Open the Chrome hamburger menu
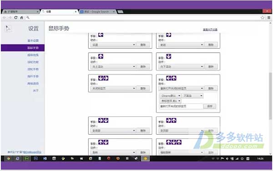This screenshot has width=273, height=171. click(269, 18)
